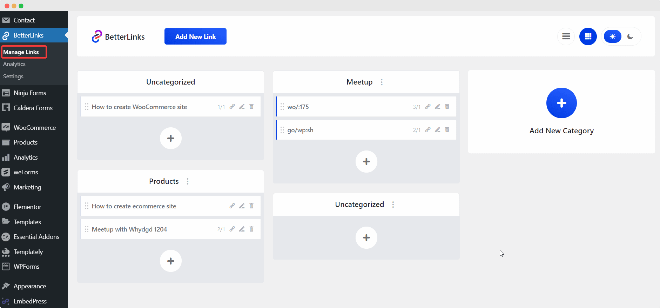The width and height of the screenshot is (660, 308).
Task: Add link to first Uncategorized category
Action: click(x=171, y=138)
